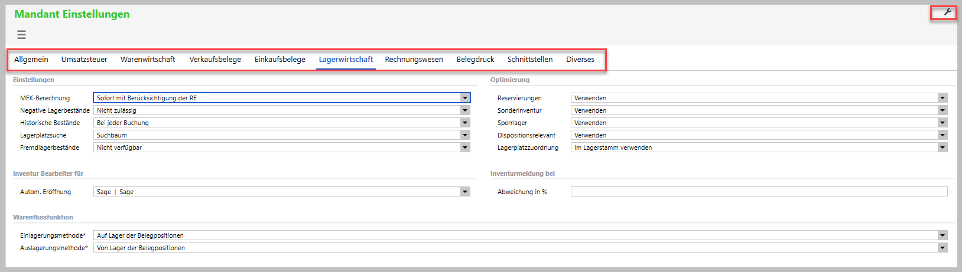Switch to the Allgemein tab
962x272 pixels.
(31, 60)
